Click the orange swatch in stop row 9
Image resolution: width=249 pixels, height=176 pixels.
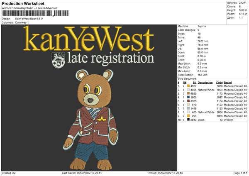tap(188, 116)
